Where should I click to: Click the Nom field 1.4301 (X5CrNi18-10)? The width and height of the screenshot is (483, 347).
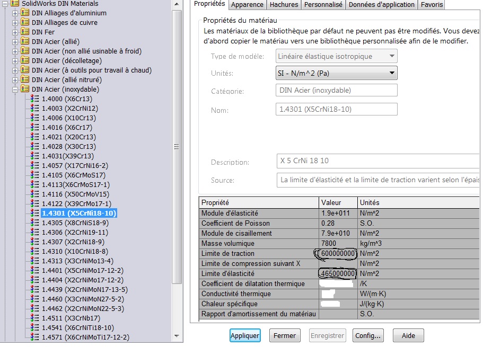pyautogui.click(x=336, y=109)
